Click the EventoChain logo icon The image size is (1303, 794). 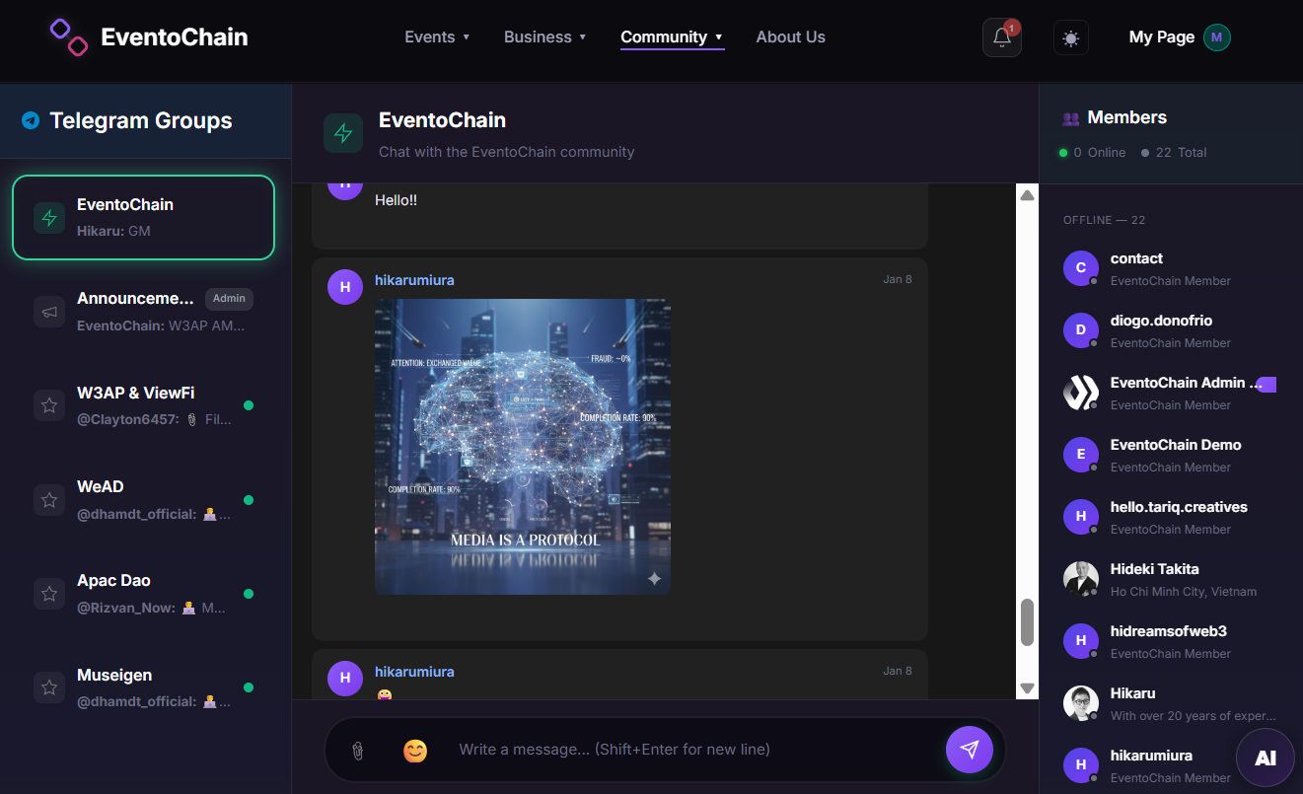click(x=69, y=37)
